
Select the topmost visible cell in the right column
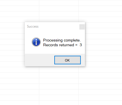coord(100,3)
